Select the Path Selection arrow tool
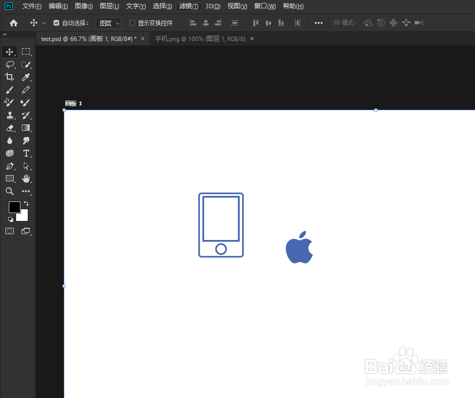 pyautogui.click(x=26, y=166)
